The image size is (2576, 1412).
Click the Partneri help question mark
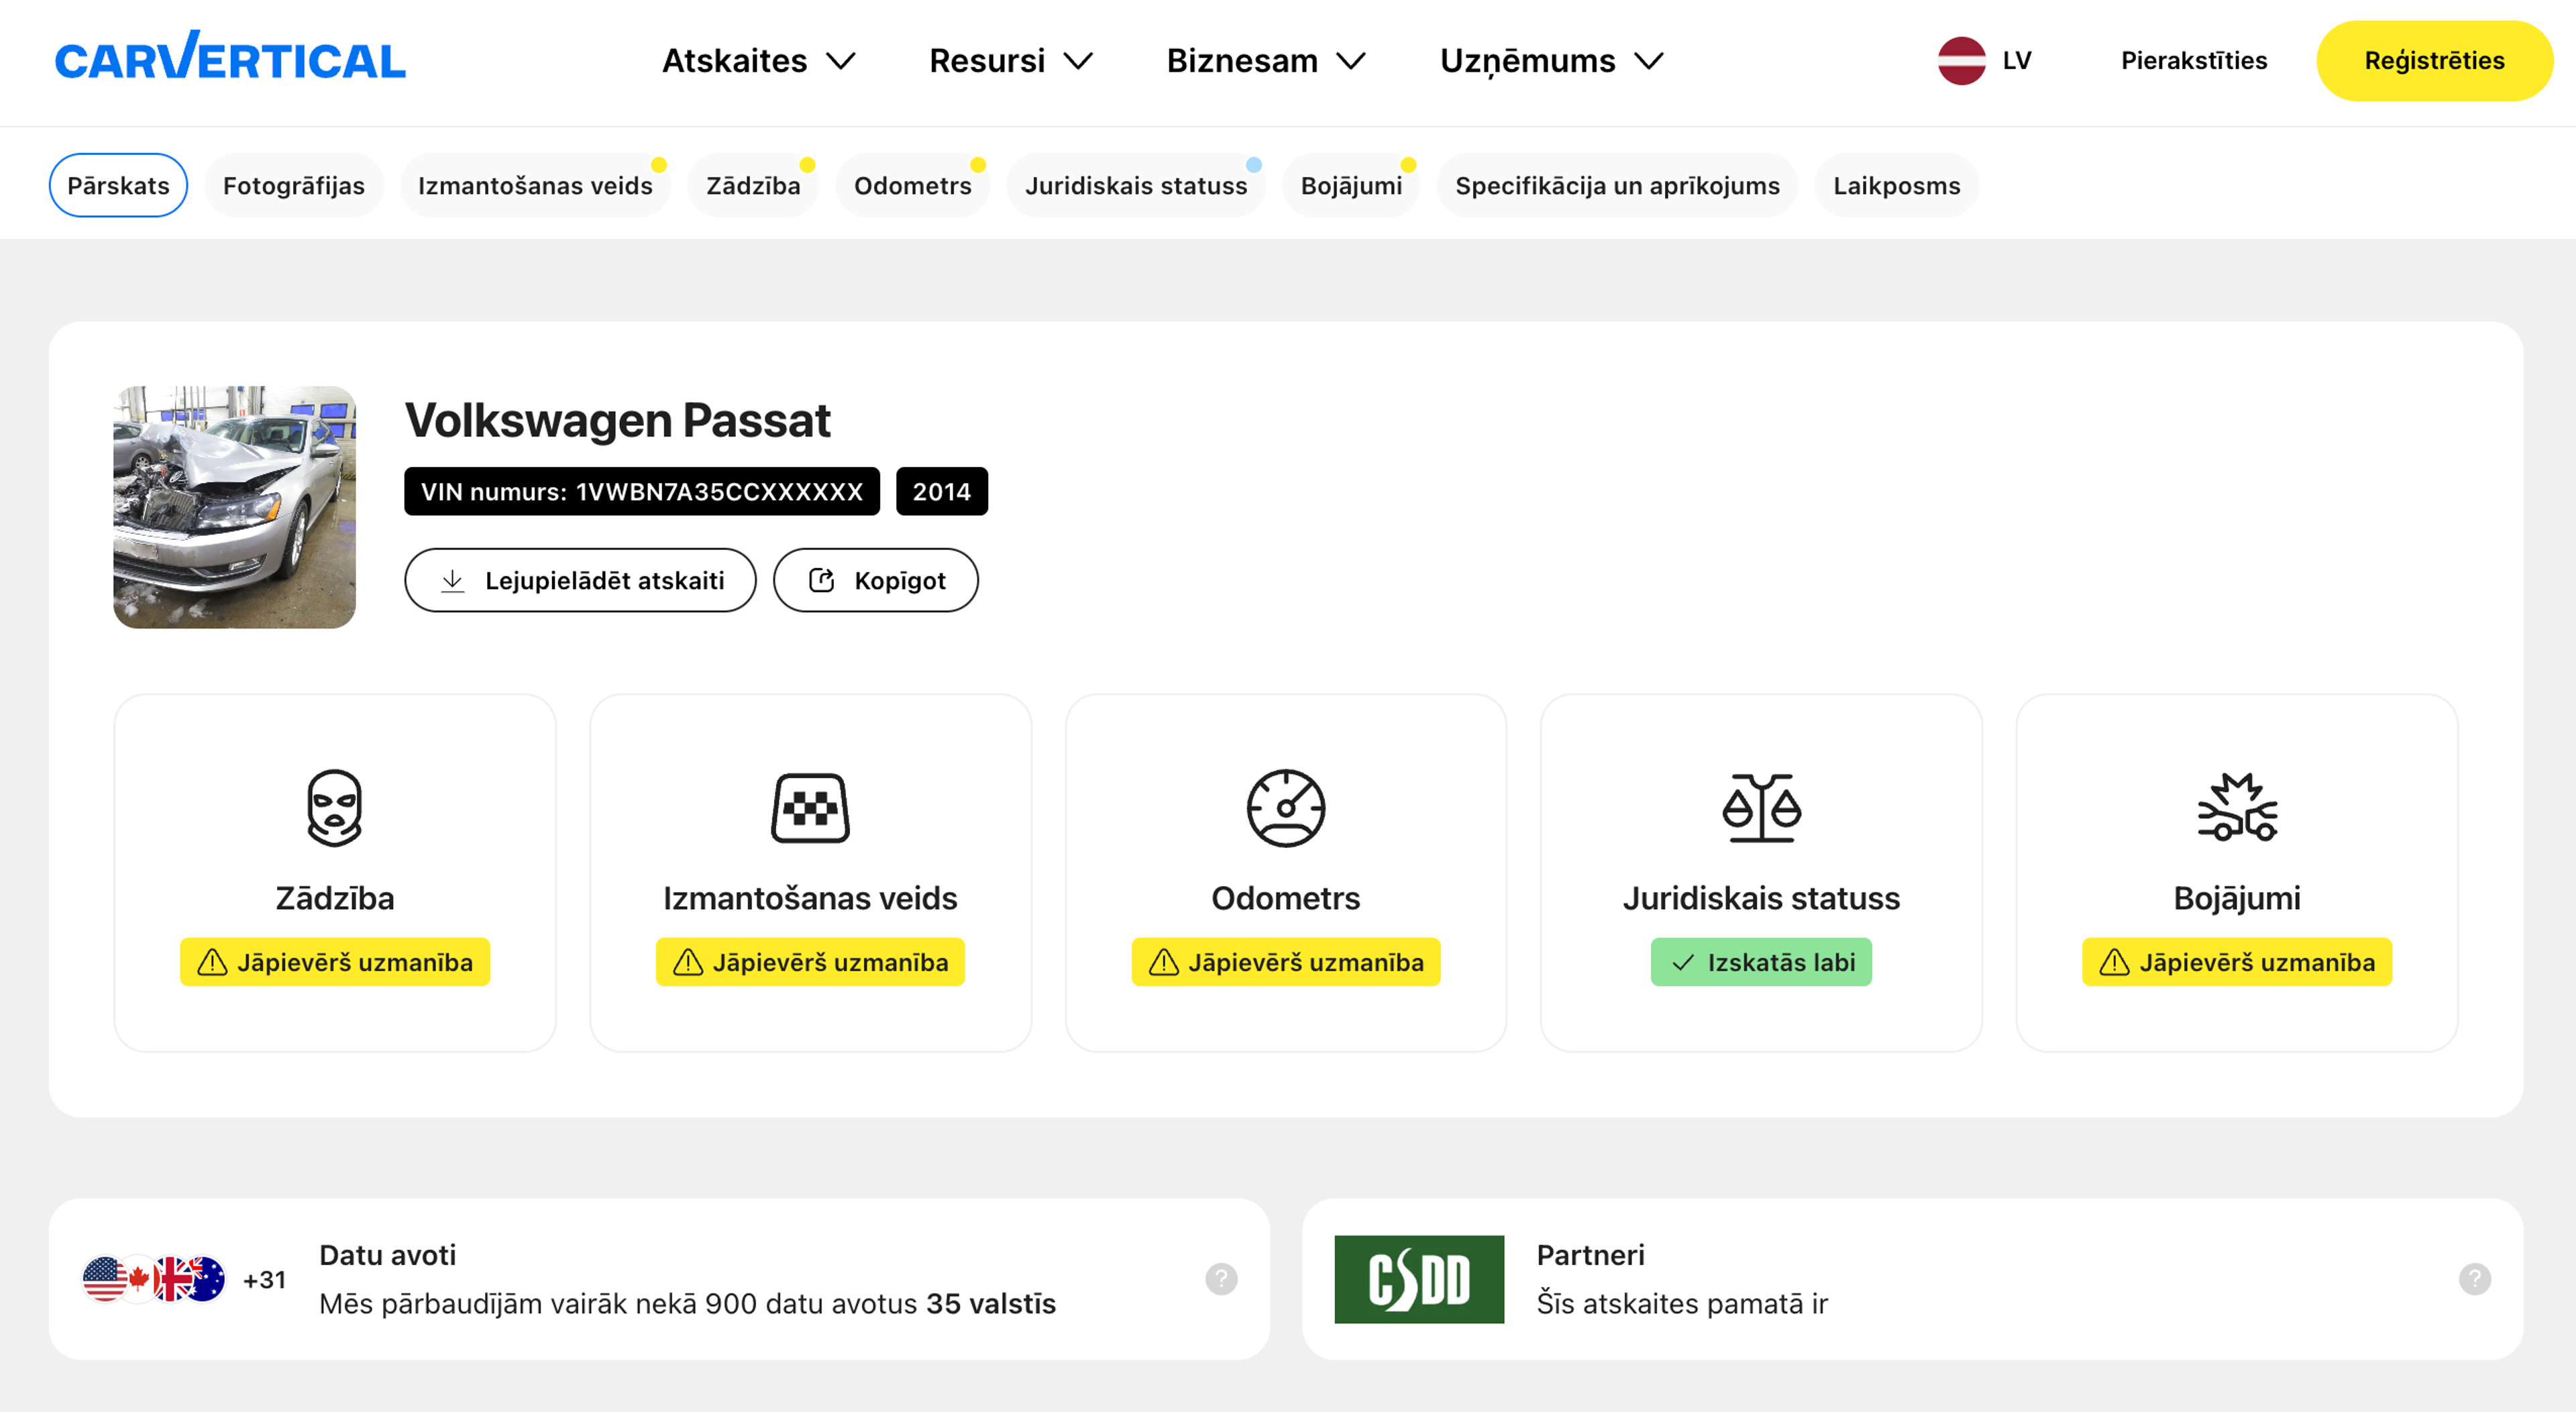(2474, 1278)
